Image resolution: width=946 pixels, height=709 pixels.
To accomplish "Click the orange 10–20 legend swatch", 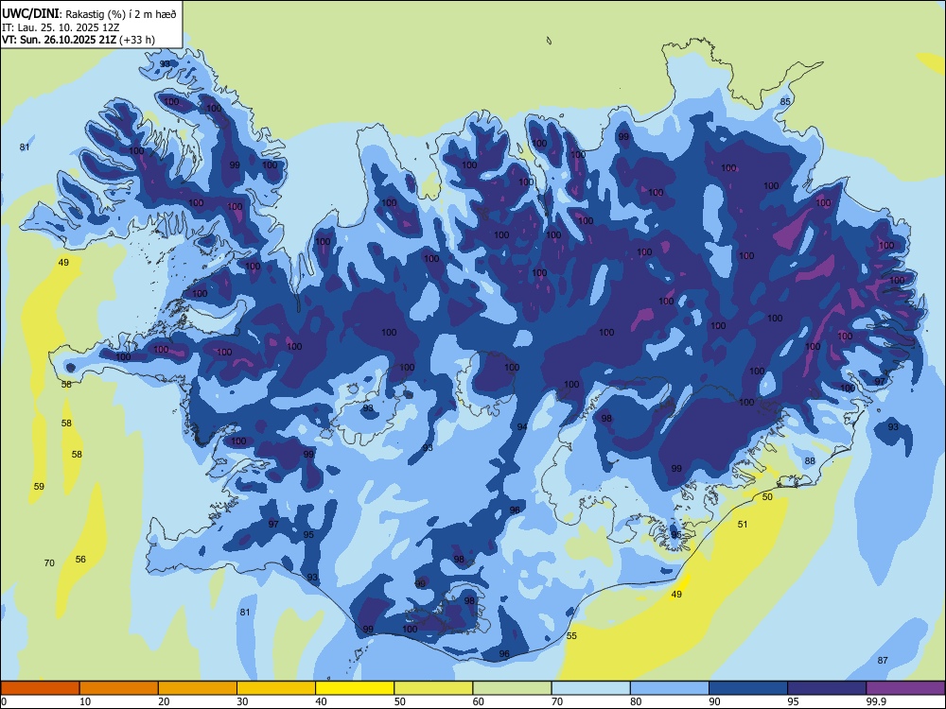I will [119, 688].
